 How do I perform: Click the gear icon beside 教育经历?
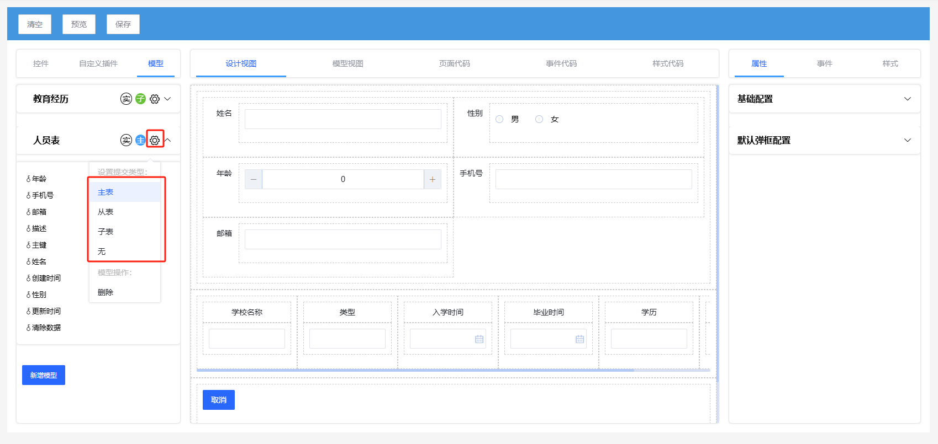[x=155, y=99]
